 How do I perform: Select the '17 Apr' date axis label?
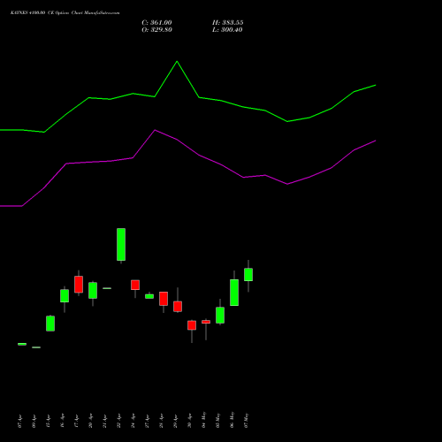pos(76,421)
